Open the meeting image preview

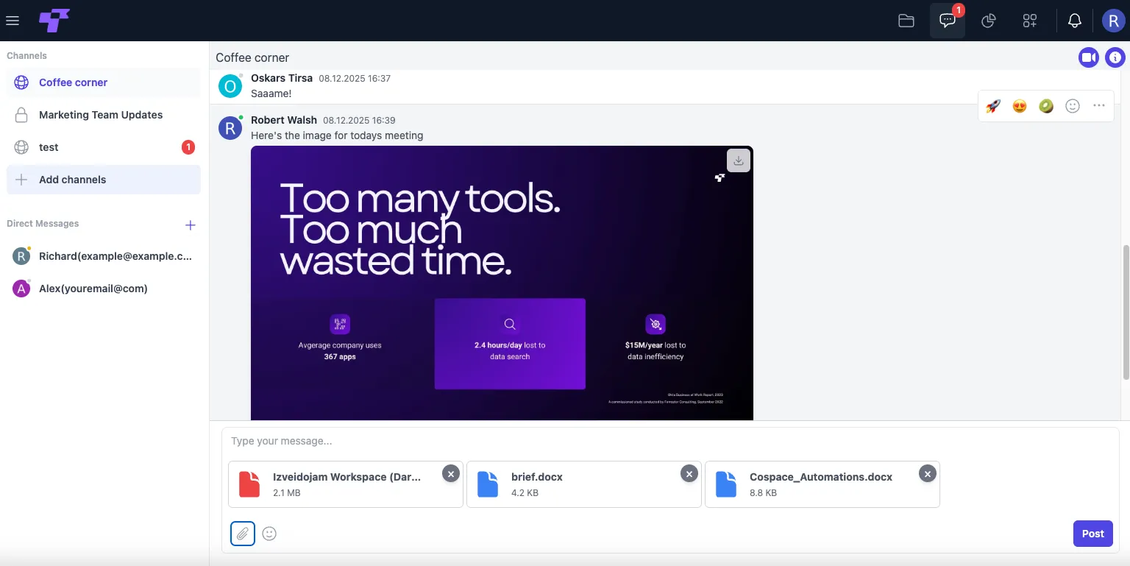[x=502, y=283]
